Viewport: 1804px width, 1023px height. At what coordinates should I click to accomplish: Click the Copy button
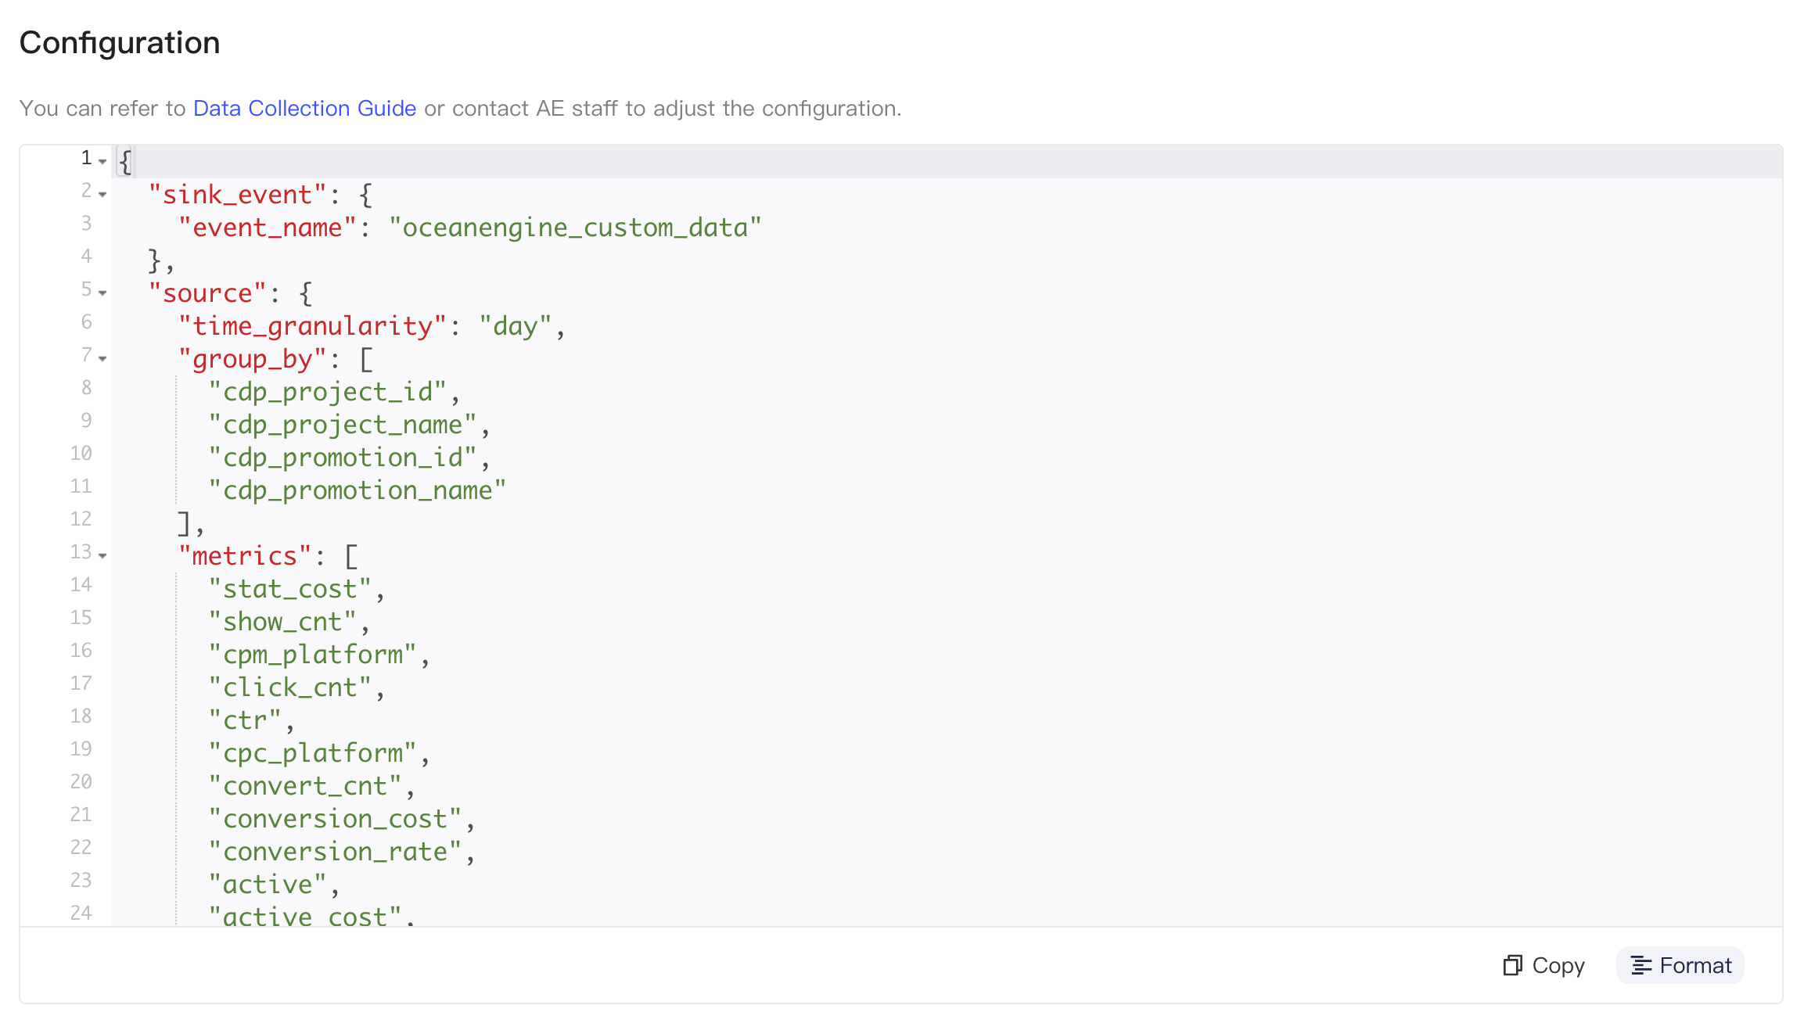1543,965
